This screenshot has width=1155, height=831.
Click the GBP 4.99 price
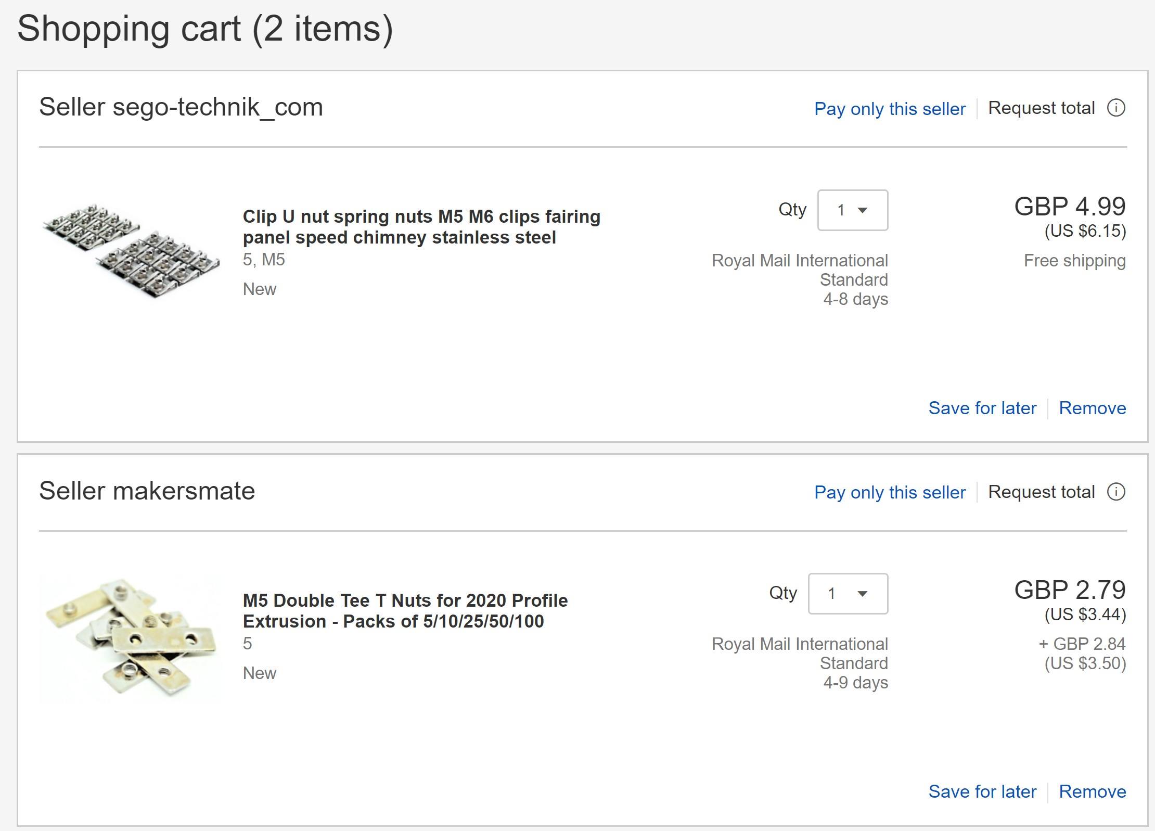tap(1070, 207)
